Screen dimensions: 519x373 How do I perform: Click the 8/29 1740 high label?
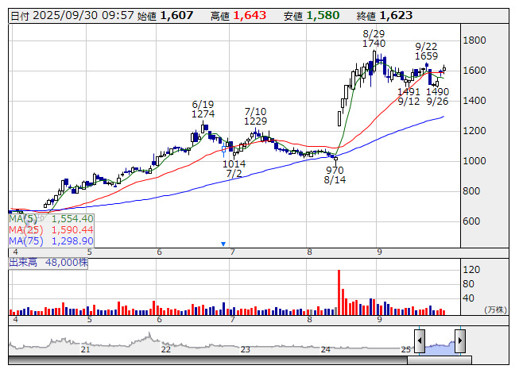tap(374, 38)
